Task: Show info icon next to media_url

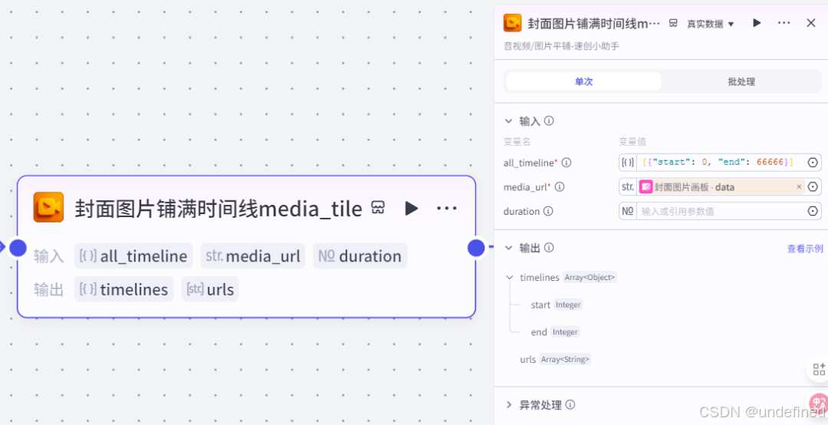Action: coord(560,186)
